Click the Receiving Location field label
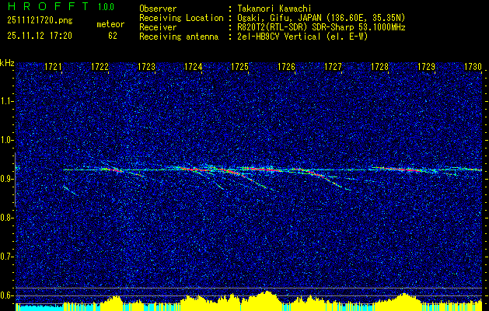This screenshot has width=489, height=311. click(181, 18)
